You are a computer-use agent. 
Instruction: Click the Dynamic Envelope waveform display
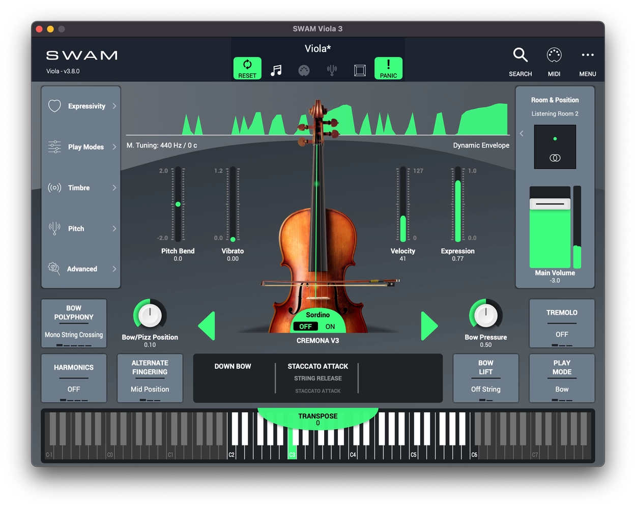[x=318, y=118]
